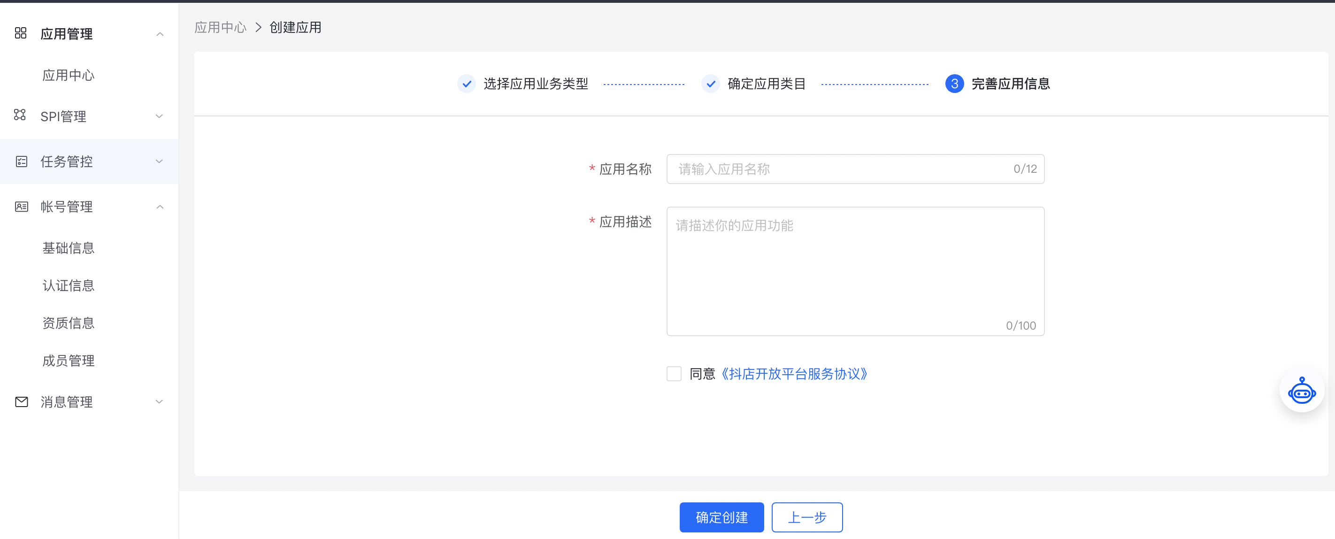Click the 任务管控 checklist icon
The width and height of the screenshot is (1335, 539).
(x=21, y=162)
